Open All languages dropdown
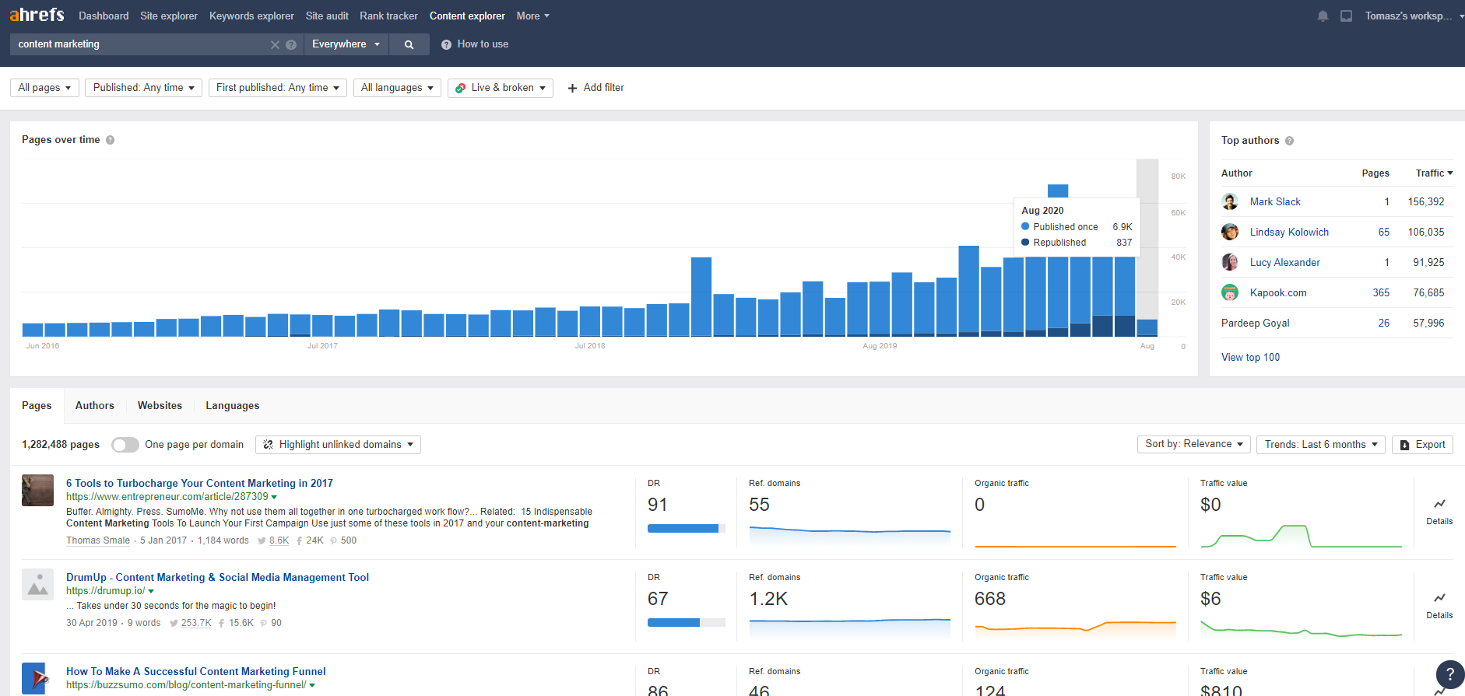This screenshot has width=1465, height=696. click(x=397, y=88)
